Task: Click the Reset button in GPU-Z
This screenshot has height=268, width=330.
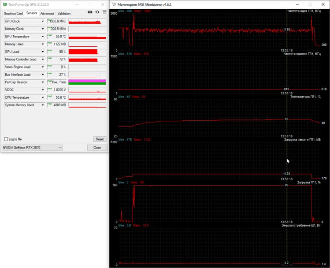Action: 100,139
